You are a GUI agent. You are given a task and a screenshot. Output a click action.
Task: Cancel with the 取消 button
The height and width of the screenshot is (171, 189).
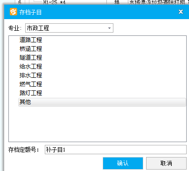pos(166,163)
